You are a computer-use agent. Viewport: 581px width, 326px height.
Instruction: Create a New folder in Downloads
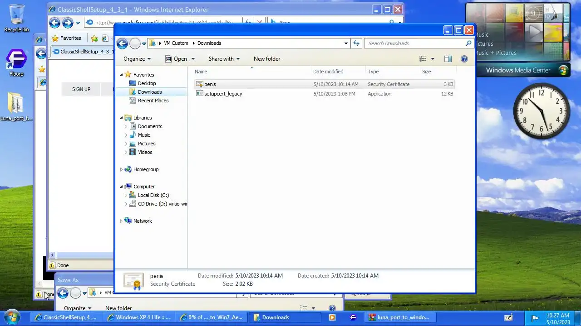point(267,59)
